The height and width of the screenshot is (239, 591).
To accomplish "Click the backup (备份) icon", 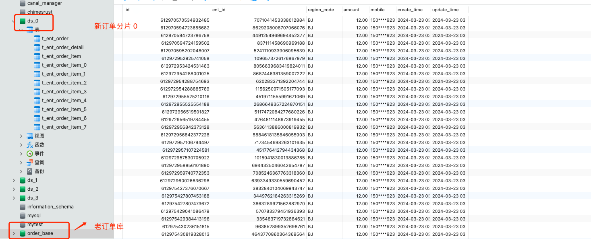I will click(x=30, y=171).
